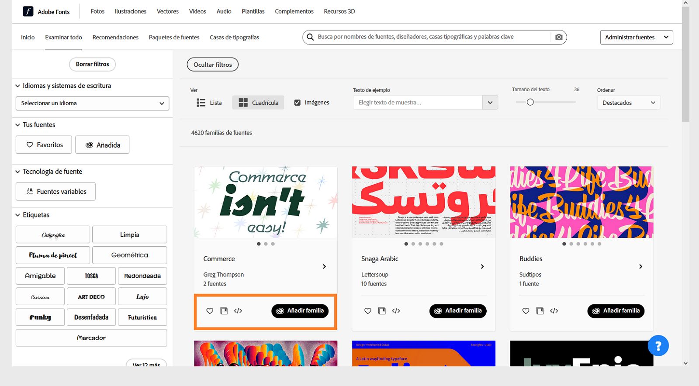Add the Snaga Arabic family
Viewport: 699px width, 386px height.
click(x=458, y=311)
